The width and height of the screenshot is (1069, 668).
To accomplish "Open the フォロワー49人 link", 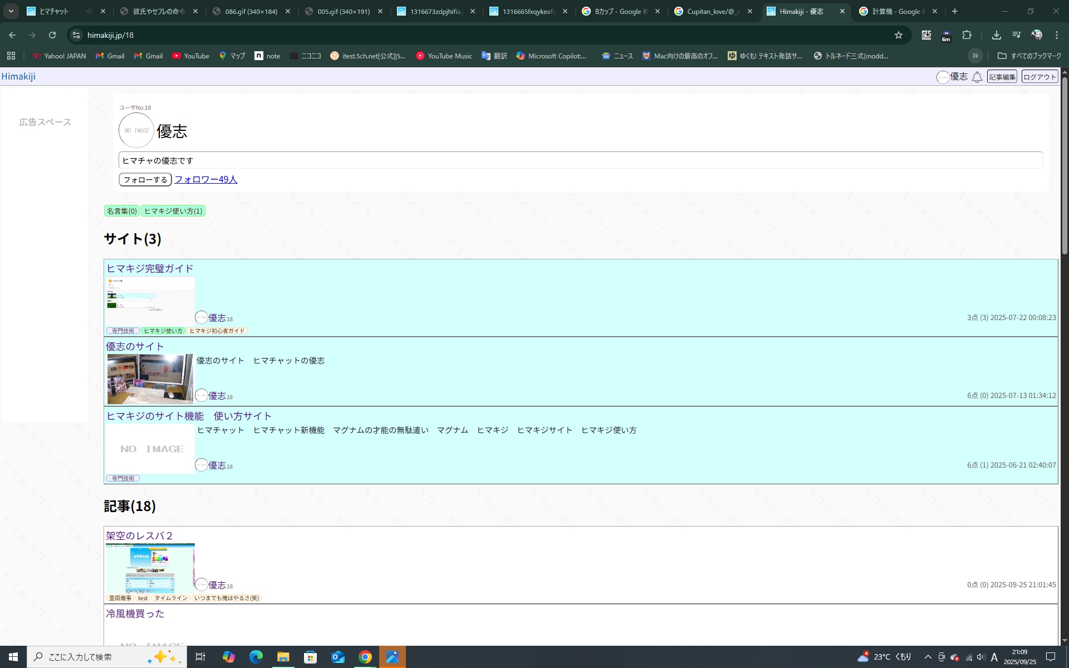I will (205, 179).
